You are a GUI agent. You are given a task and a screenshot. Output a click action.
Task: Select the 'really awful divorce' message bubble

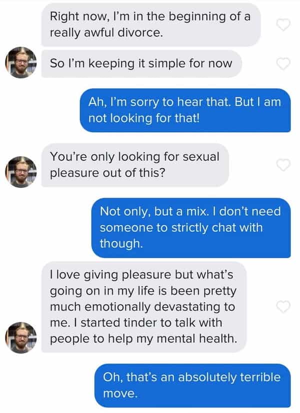coord(151,25)
